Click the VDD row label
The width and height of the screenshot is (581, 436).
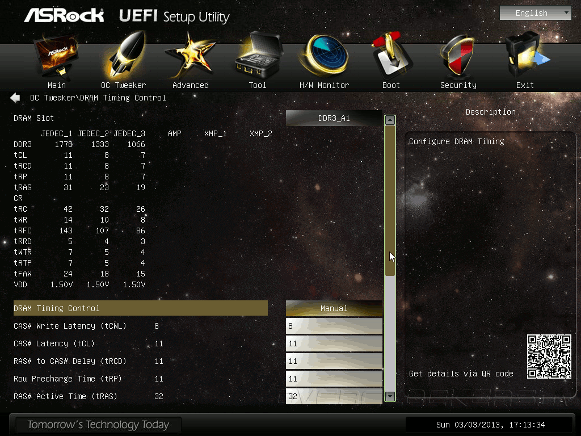tap(20, 284)
